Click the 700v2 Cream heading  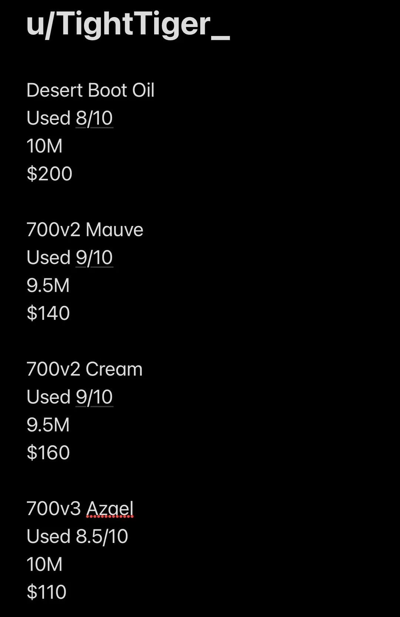click(x=84, y=369)
